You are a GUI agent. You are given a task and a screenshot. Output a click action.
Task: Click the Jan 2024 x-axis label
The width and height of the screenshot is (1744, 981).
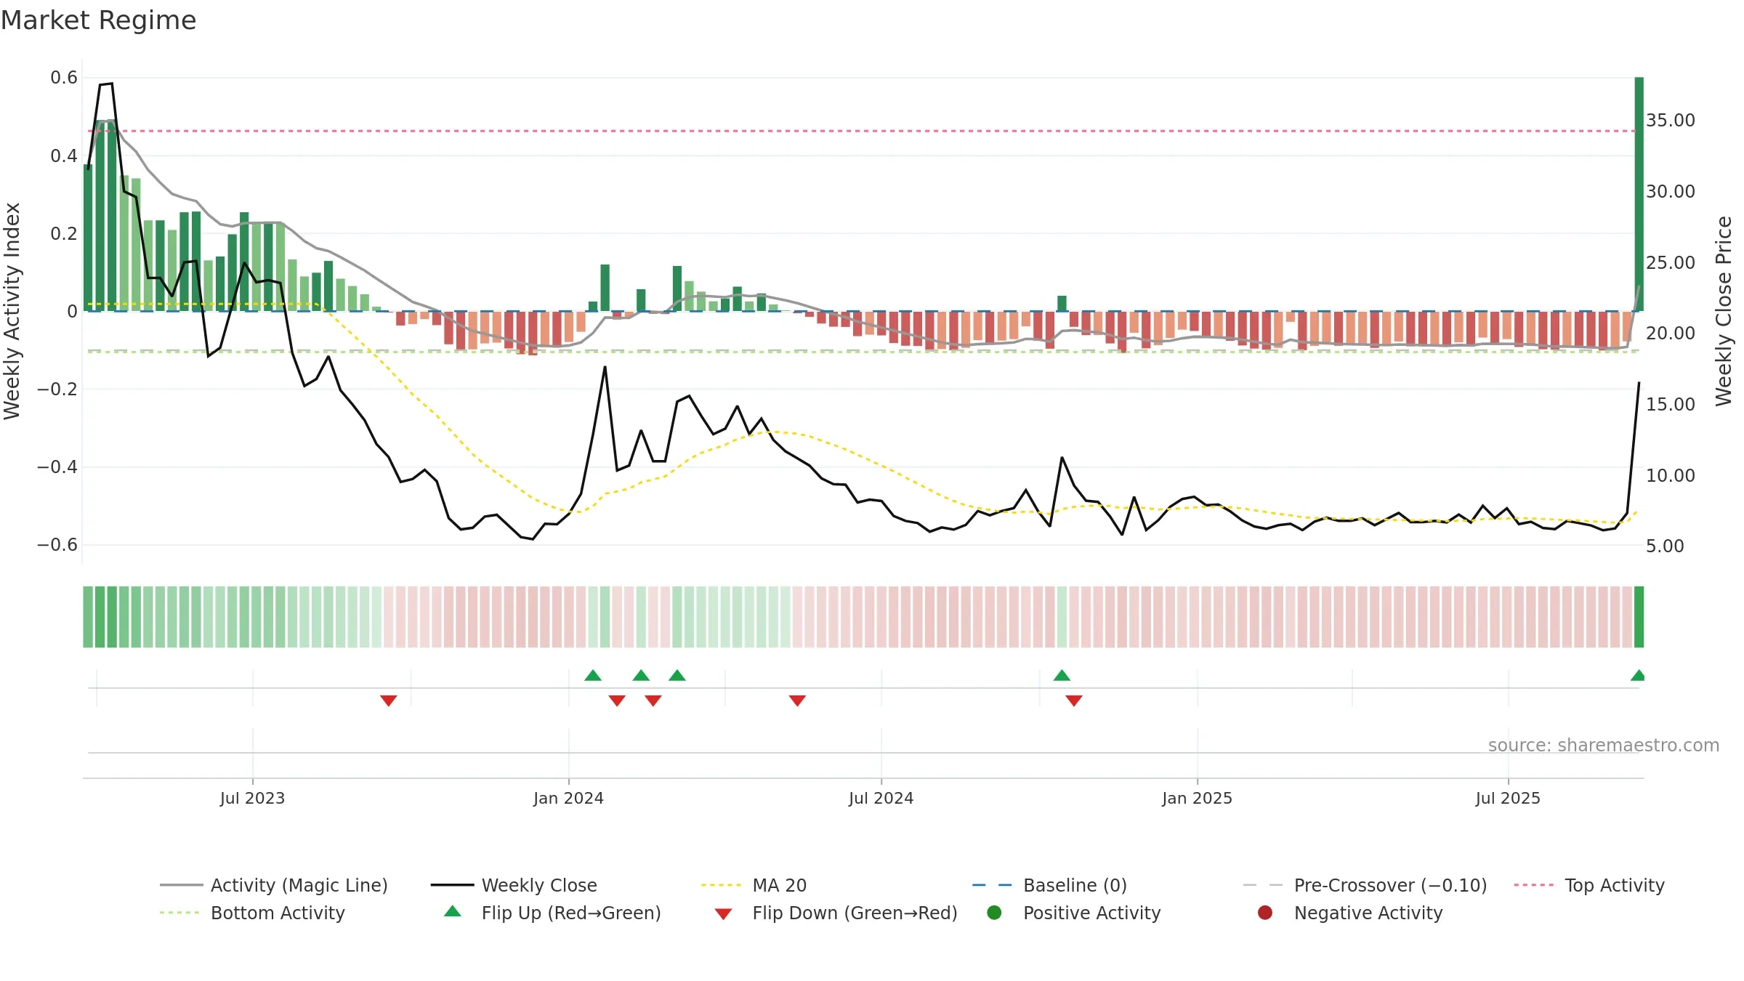[x=568, y=799]
